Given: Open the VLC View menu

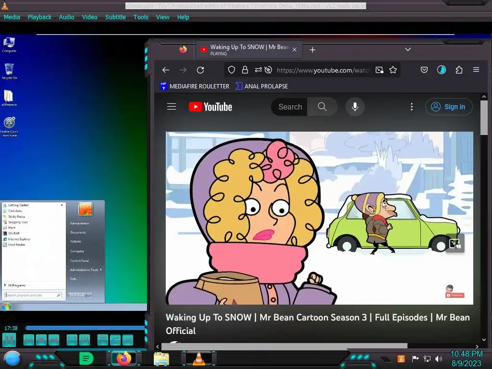Looking at the screenshot, I should click(162, 17).
